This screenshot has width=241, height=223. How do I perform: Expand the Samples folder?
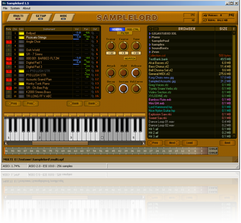pos(150,45)
